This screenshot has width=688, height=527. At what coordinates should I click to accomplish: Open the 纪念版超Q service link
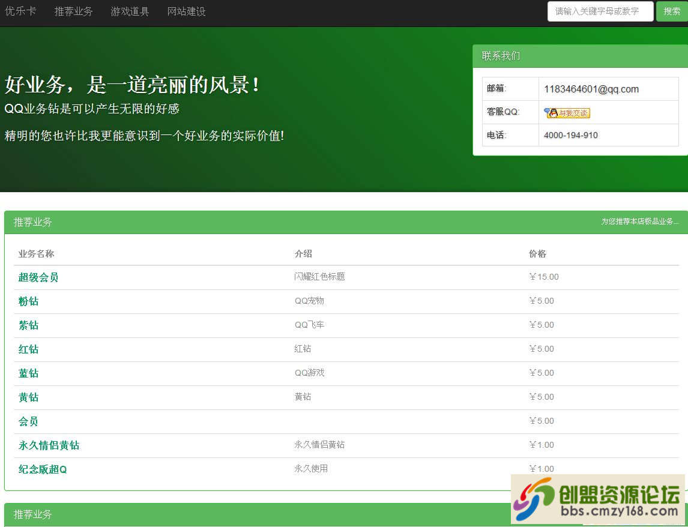click(43, 469)
